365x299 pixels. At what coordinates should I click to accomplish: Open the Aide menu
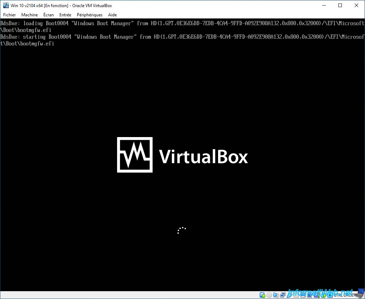[112, 15]
